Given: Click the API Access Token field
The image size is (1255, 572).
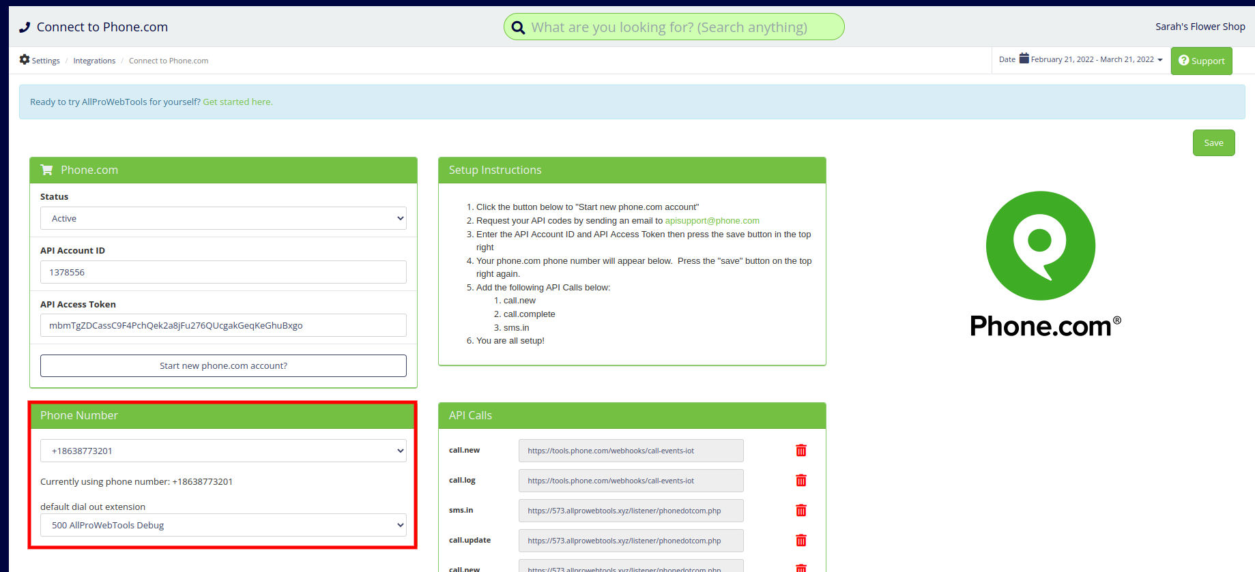Looking at the screenshot, I should click(x=223, y=325).
